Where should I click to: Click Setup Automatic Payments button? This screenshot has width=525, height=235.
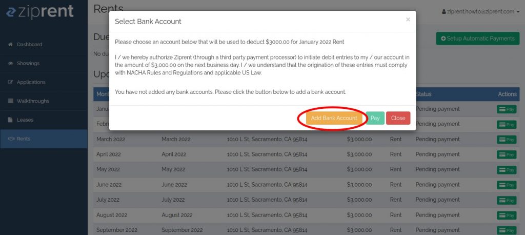(478, 38)
